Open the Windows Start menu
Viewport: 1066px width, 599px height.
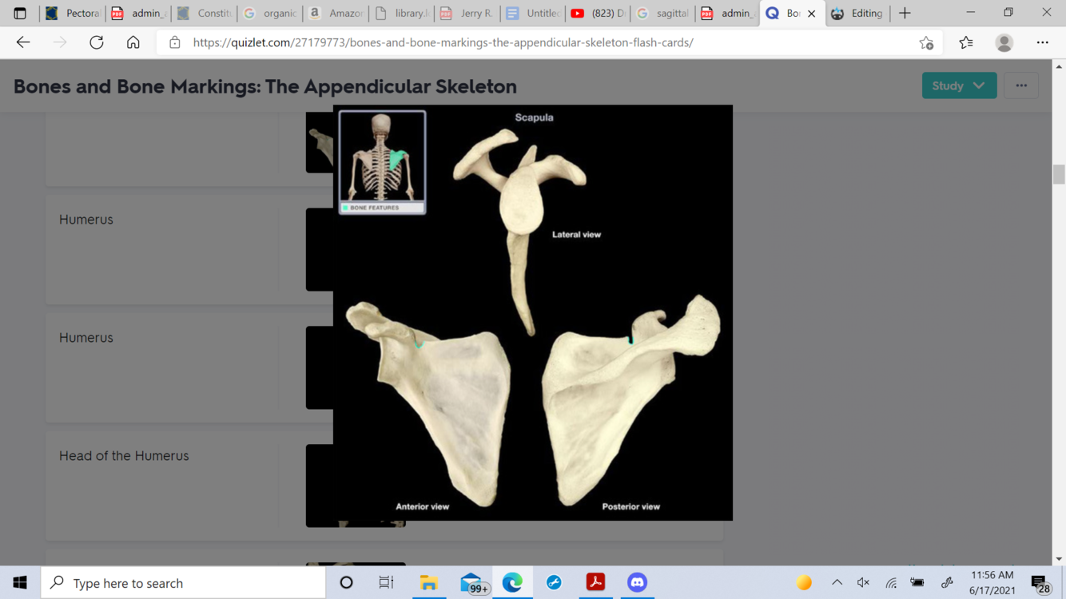pyautogui.click(x=20, y=583)
